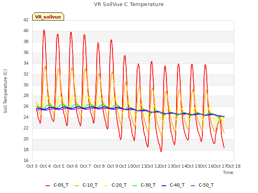This screenshot has width=258, height=193.
Task: Click the Oct 9 x-axis label
Action: point(112,166)
